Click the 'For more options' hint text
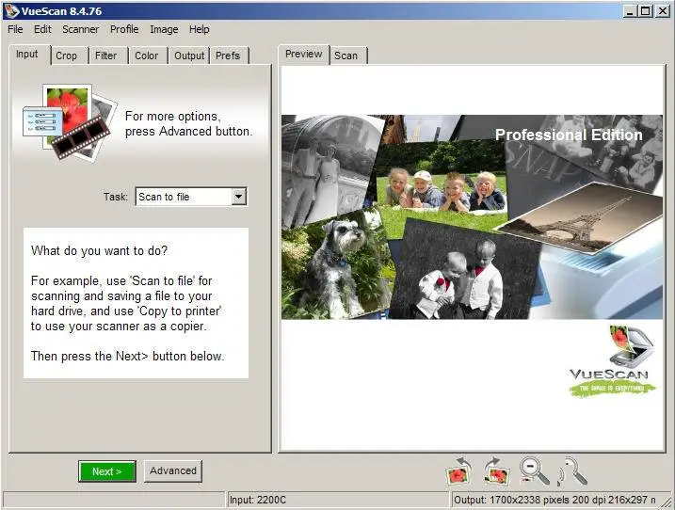This screenshot has height=510, width=675. [x=188, y=124]
